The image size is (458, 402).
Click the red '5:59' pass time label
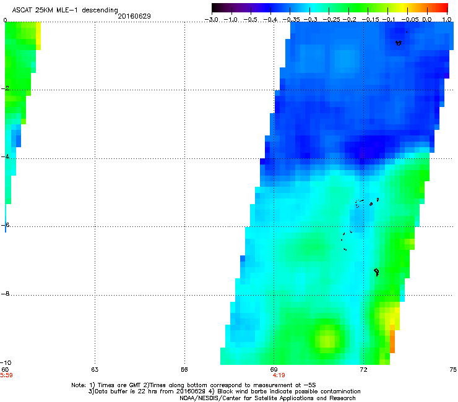[6, 375]
